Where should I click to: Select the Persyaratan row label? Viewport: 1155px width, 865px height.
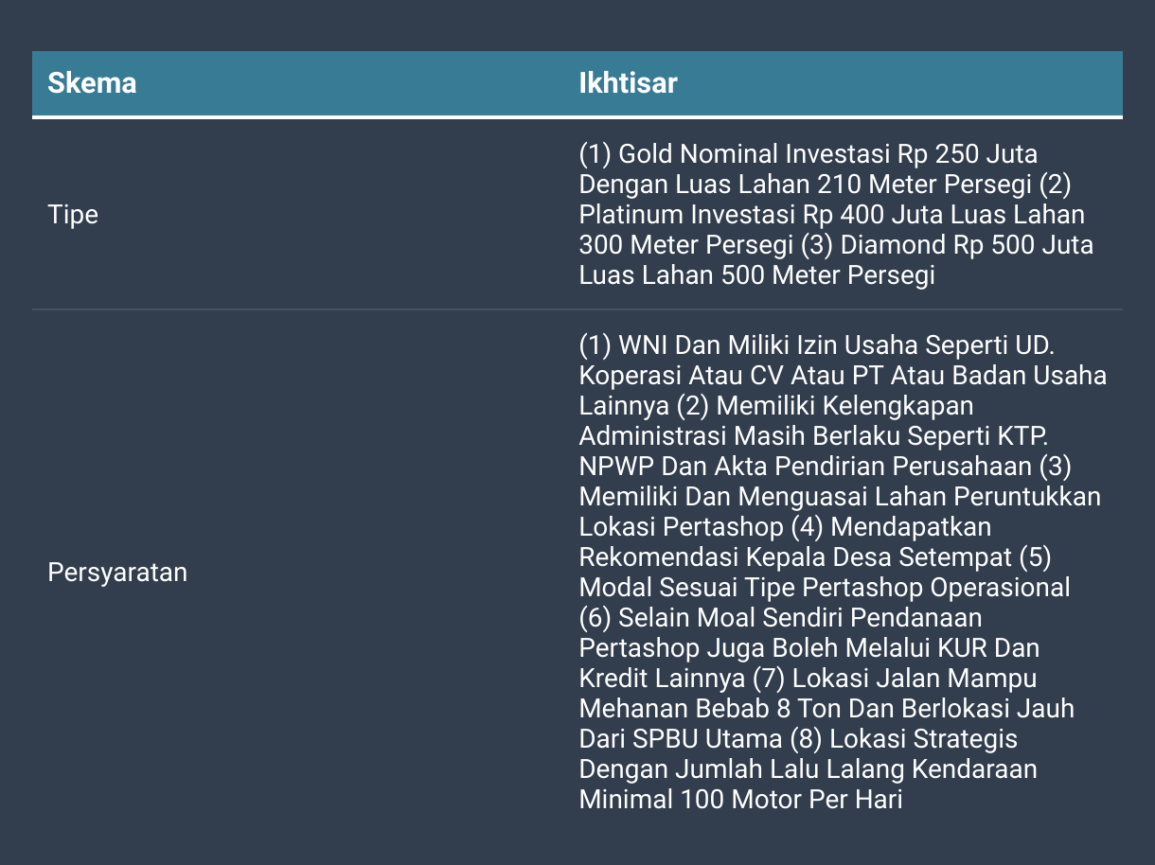click(117, 573)
